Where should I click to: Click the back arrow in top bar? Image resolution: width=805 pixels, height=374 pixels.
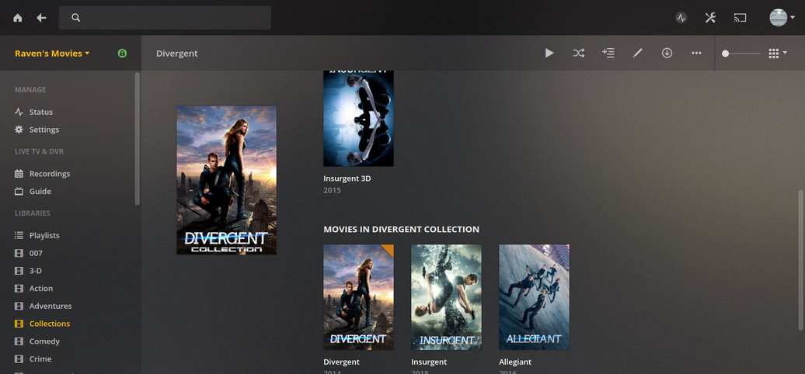pyautogui.click(x=42, y=18)
